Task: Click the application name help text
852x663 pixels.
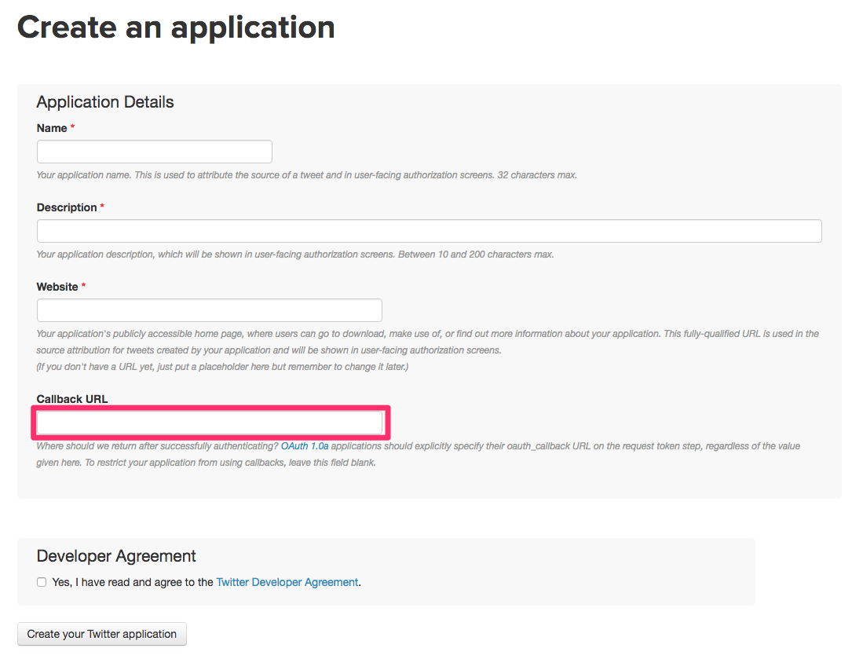Action: click(x=306, y=175)
